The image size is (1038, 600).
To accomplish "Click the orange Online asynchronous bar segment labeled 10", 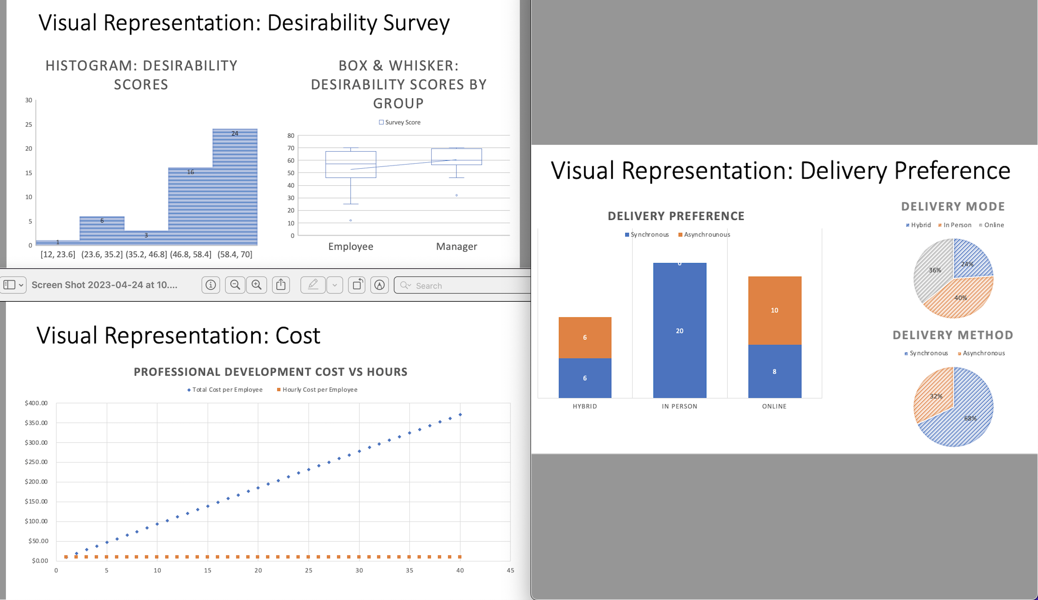I will tap(774, 310).
